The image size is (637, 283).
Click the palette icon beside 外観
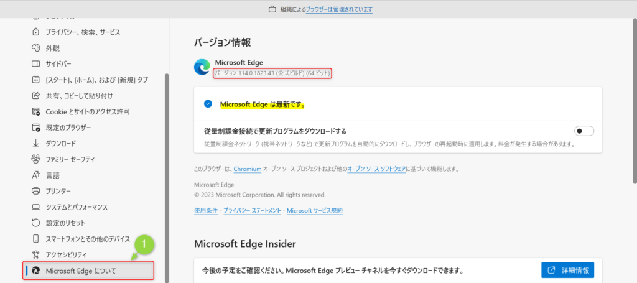pos(35,48)
